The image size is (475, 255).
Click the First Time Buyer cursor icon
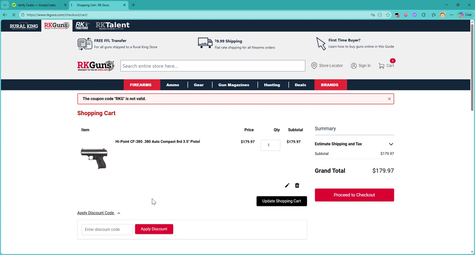click(321, 44)
